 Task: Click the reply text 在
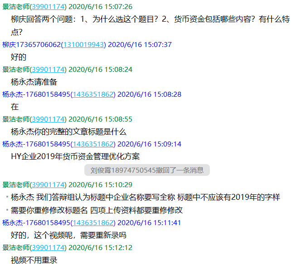pyautogui.click(x=15, y=107)
